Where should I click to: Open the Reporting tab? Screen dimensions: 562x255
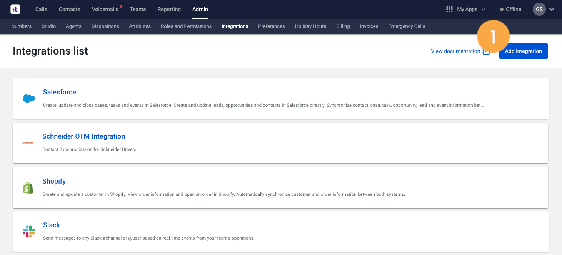[x=169, y=9]
